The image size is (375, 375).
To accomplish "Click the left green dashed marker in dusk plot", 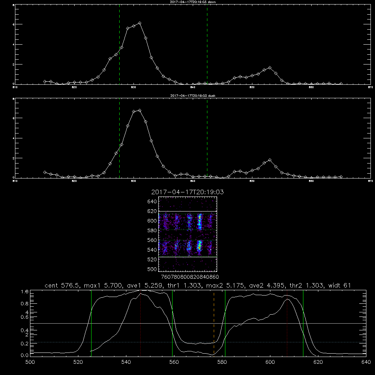I will pos(119,138).
